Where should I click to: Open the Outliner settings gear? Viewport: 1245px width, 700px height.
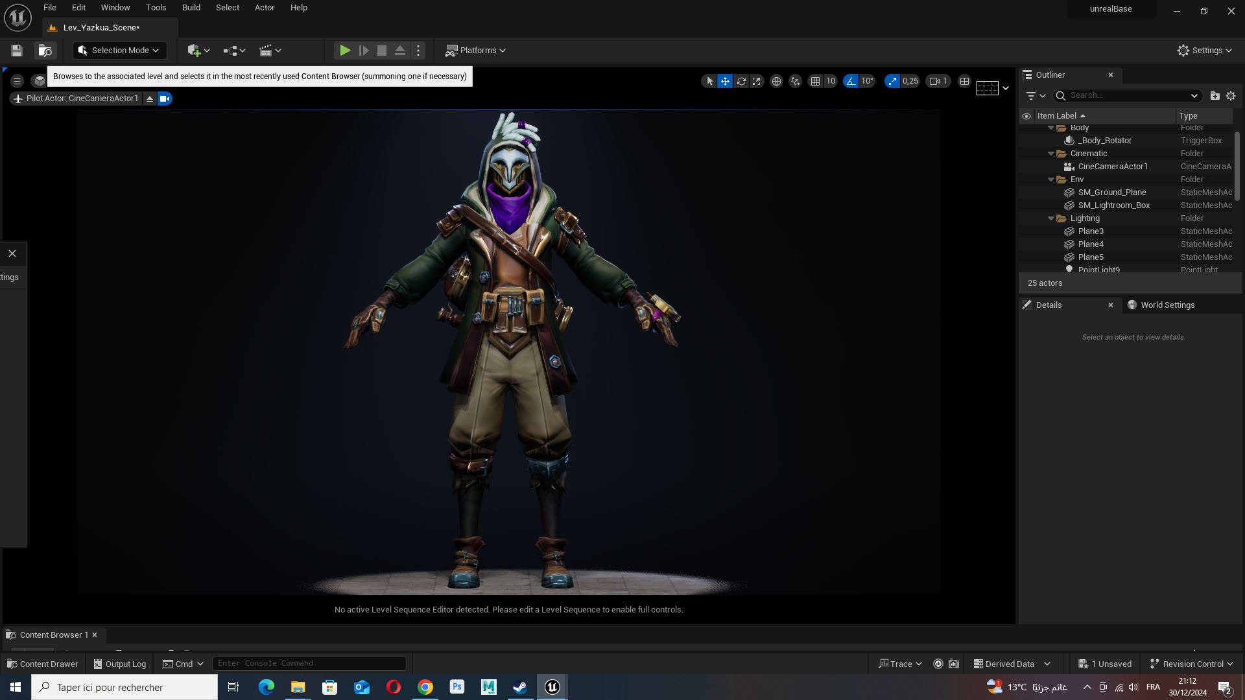pyautogui.click(x=1231, y=96)
